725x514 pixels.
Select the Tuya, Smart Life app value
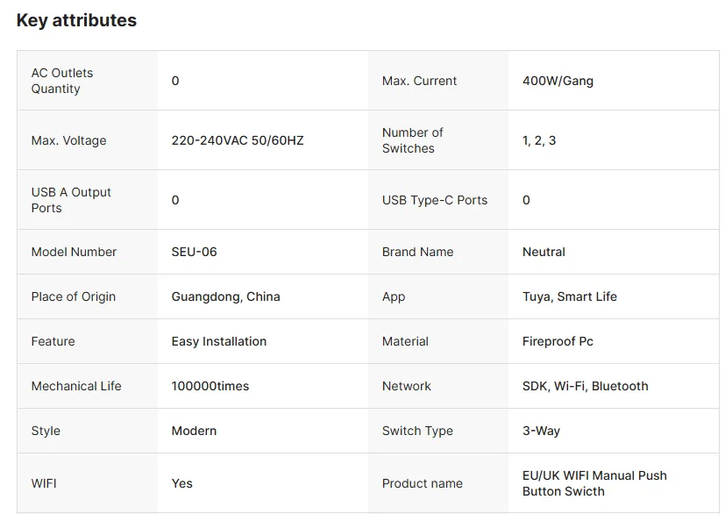570,296
